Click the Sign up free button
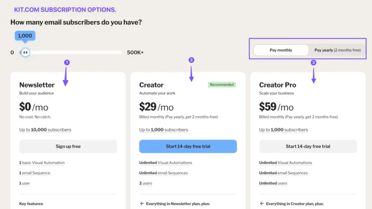The image size is (372, 209). (x=68, y=146)
